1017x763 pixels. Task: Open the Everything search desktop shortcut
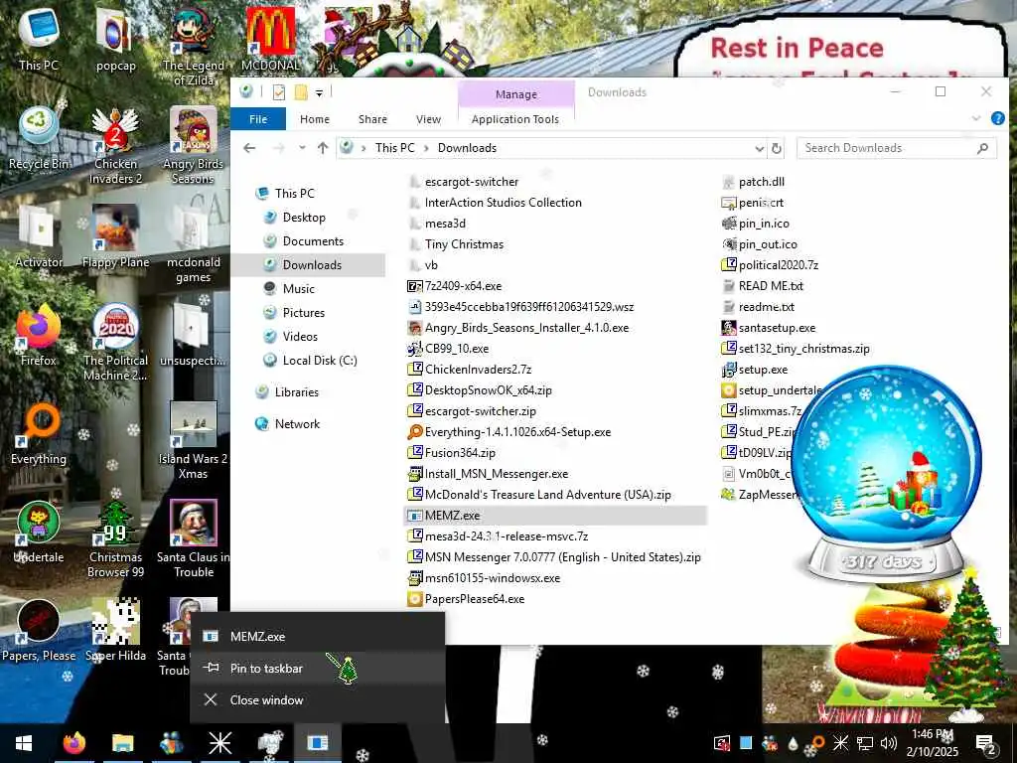point(39,434)
